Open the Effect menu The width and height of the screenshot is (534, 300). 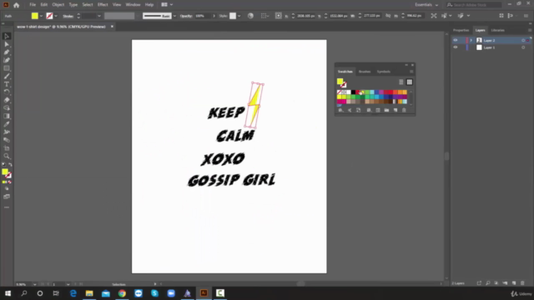pyautogui.click(x=103, y=5)
